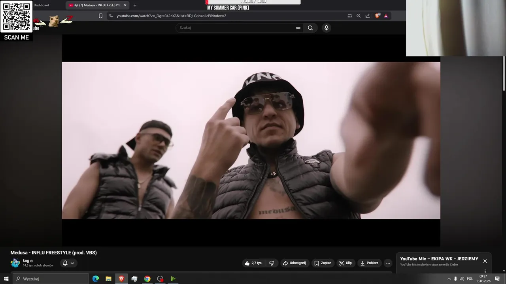Open clock showing 09:37 13.03.2026
Screen dimensions: 506x284
click(483, 279)
